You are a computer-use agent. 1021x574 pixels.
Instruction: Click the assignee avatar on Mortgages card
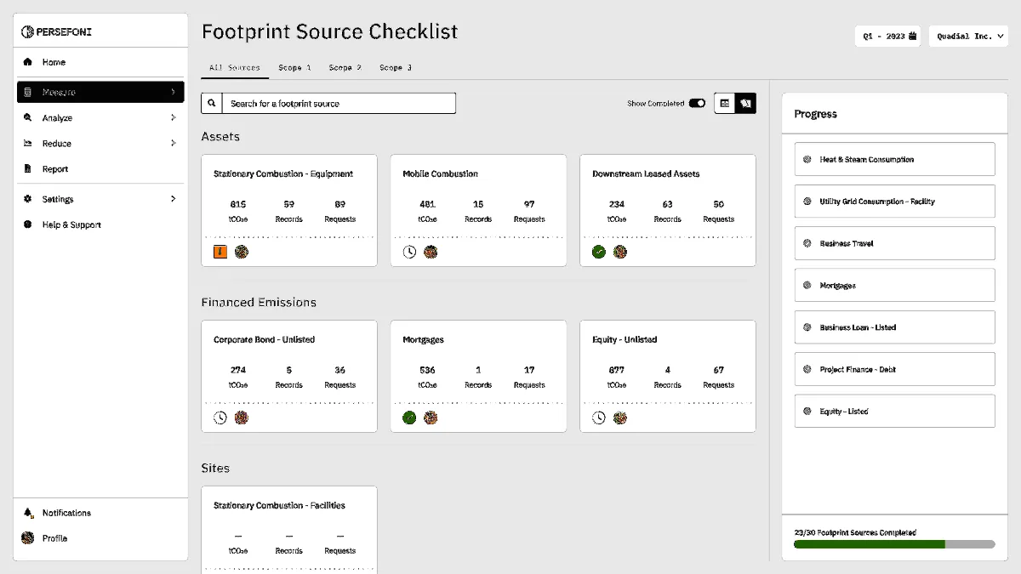click(431, 418)
